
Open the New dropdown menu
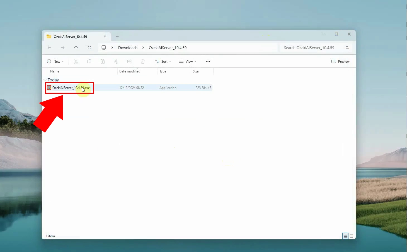pyautogui.click(x=55, y=61)
